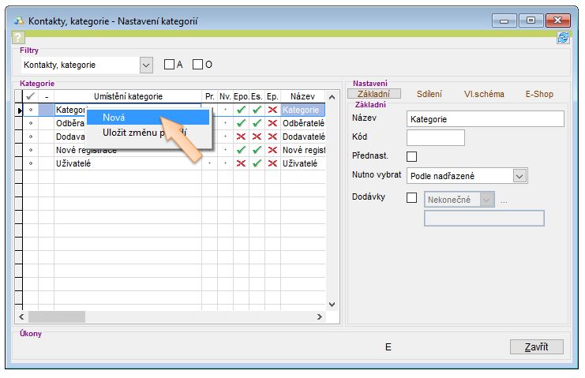Click the yellow help question mark icon
This screenshot has height=378, width=585.
[x=19, y=37]
